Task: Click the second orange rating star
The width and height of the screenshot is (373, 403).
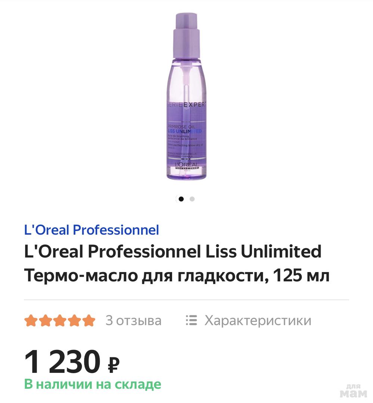Action: [x=46, y=321]
